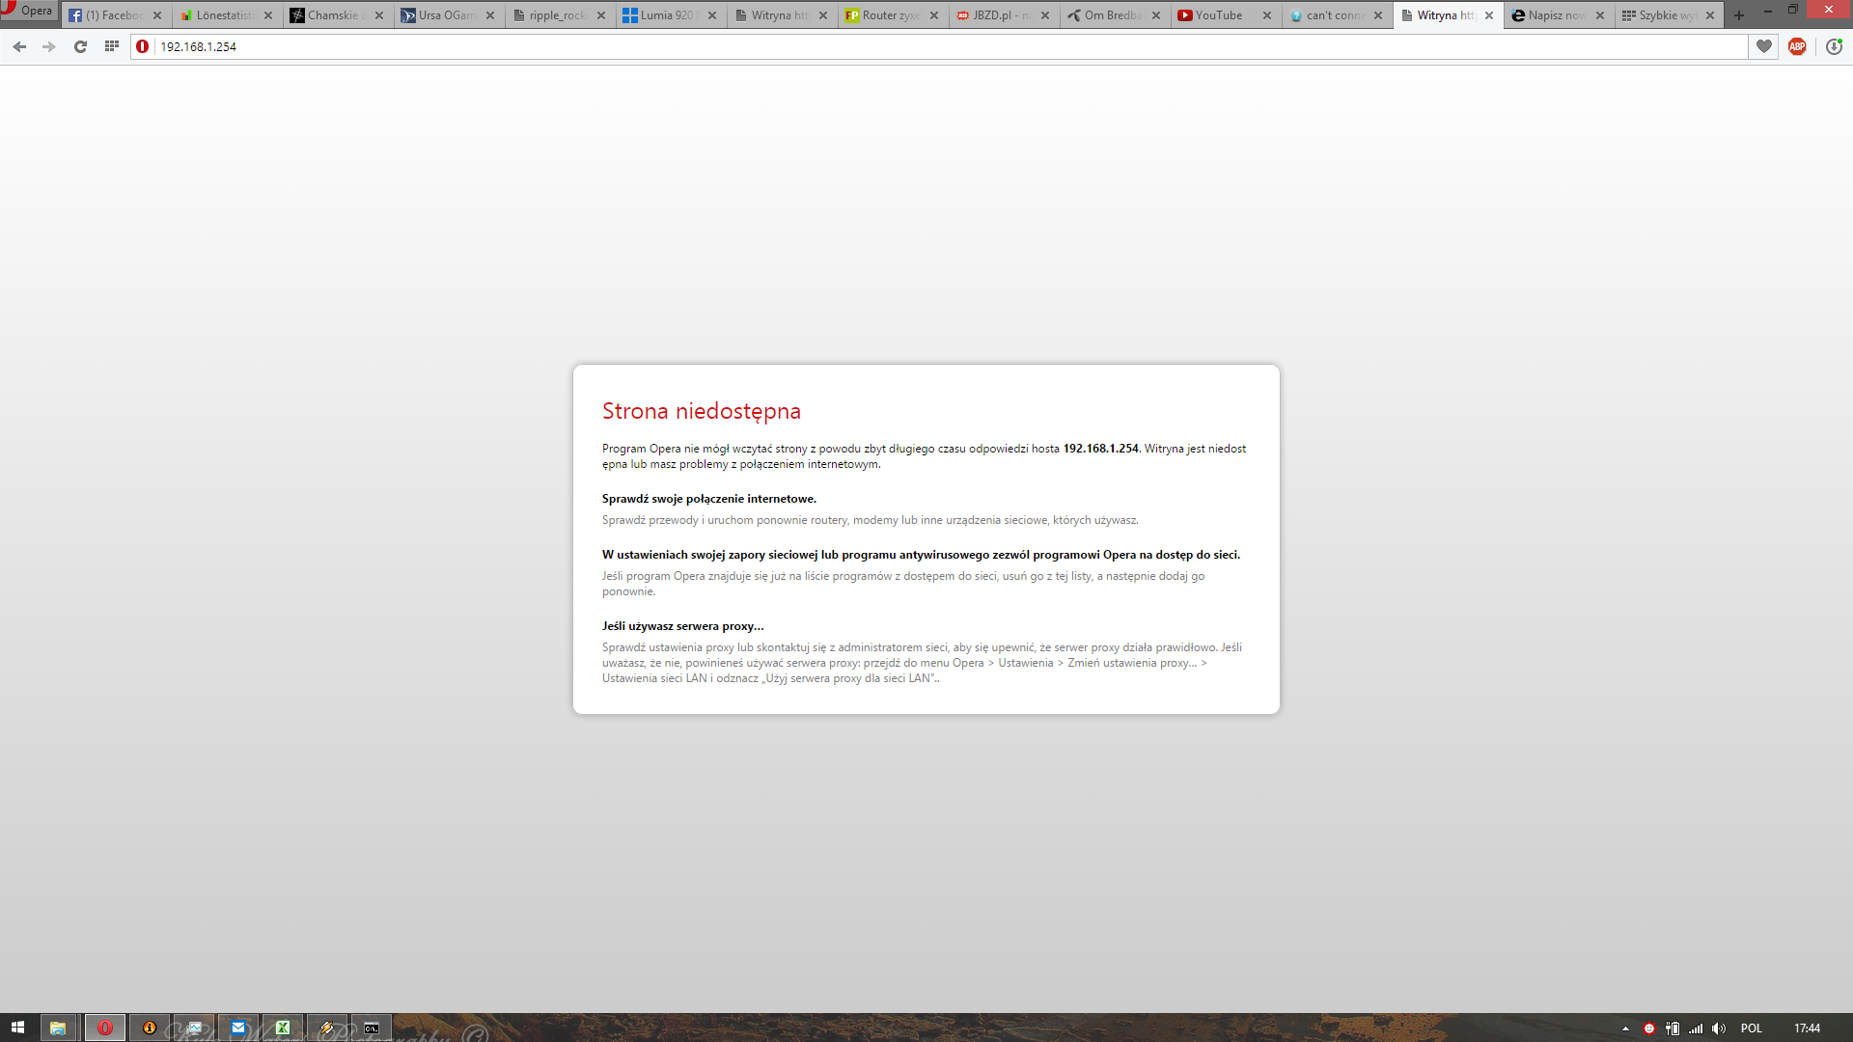Switch to the Lönestatistik tab
This screenshot has width=1853, height=1042.
tap(227, 15)
